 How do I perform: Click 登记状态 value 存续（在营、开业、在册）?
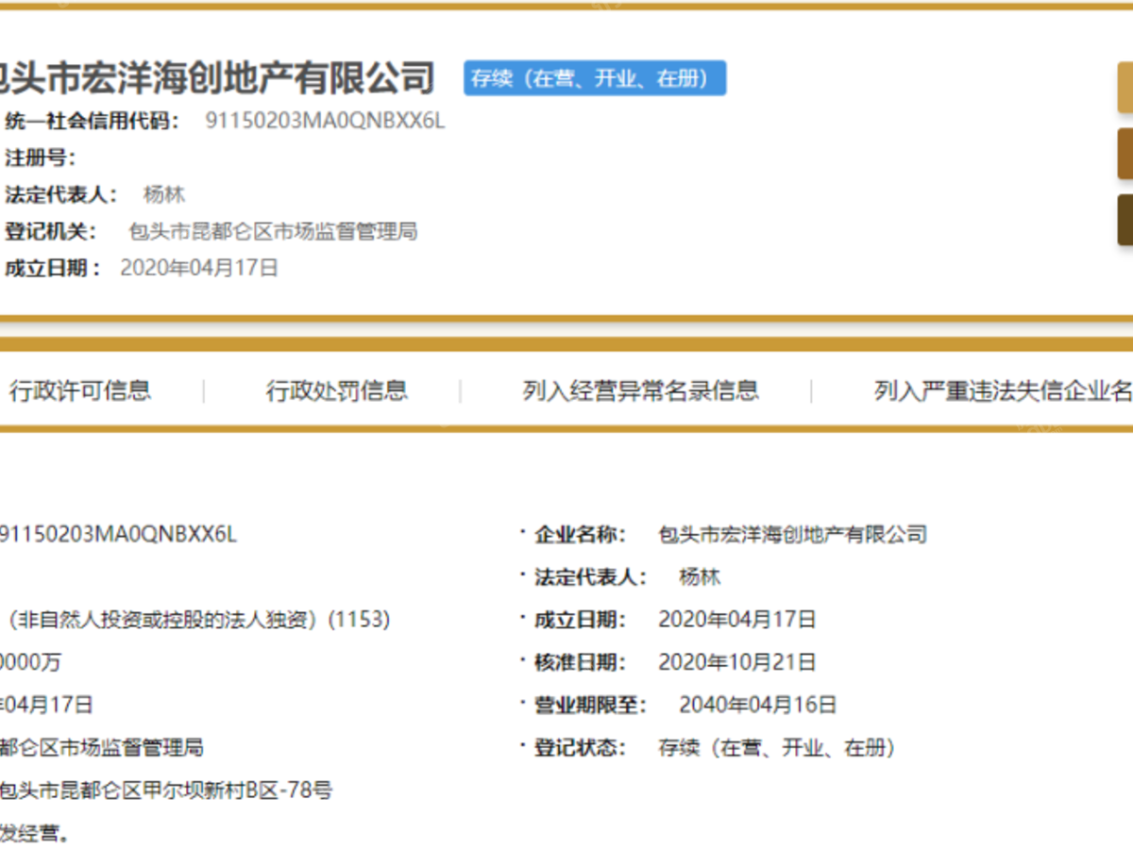(x=776, y=748)
